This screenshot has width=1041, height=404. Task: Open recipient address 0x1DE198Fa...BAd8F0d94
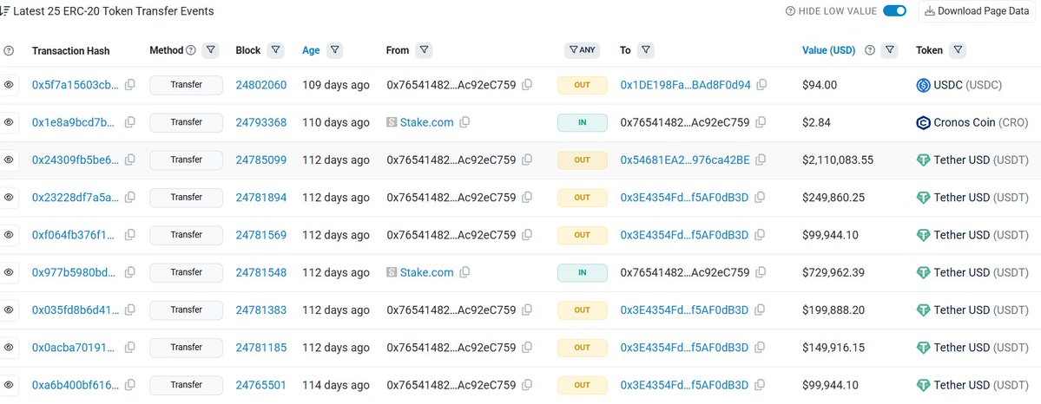(x=686, y=85)
